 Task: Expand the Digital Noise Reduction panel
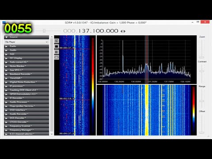26,82
